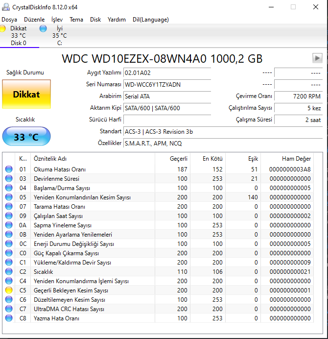Click blue status icon for Sapma Yineleme Sayısı
This screenshot has height=339, width=328.
pyautogui.click(x=9, y=225)
